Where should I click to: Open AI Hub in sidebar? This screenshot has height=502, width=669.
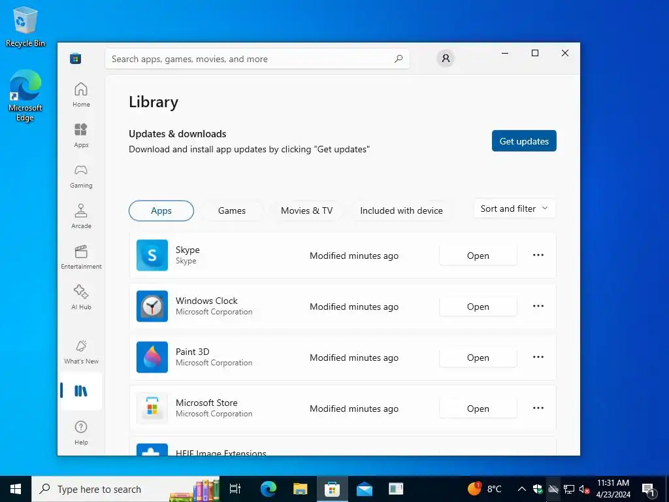(x=81, y=297)
